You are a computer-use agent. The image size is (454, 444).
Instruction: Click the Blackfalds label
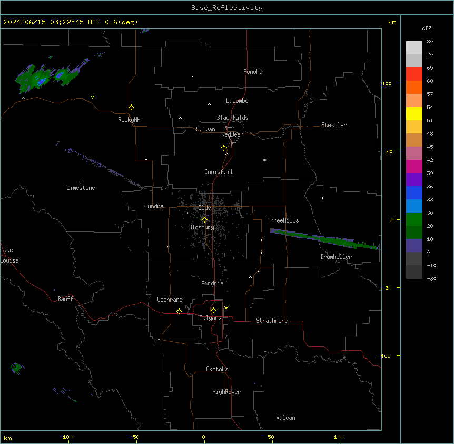tap(232, 118)
